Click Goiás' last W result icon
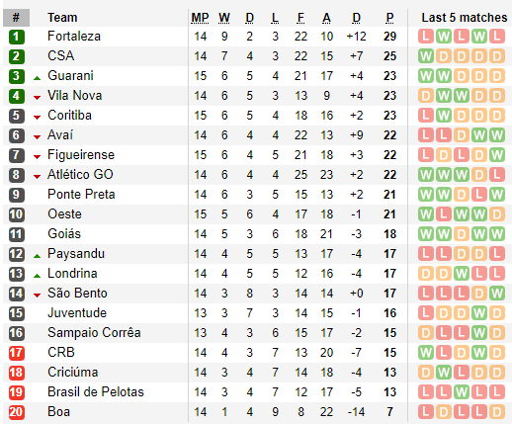This screenshot has height=424, width=512. point(497,234)
